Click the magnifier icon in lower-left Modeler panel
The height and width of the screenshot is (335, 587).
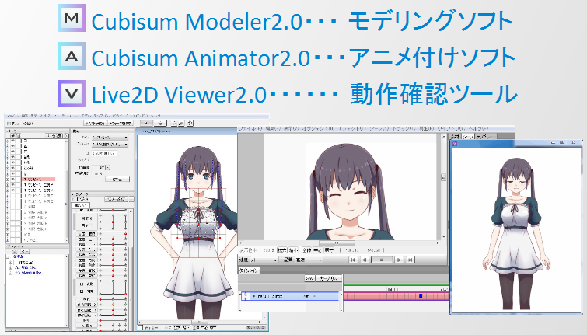pyautogui.click(x=14, y=251)
